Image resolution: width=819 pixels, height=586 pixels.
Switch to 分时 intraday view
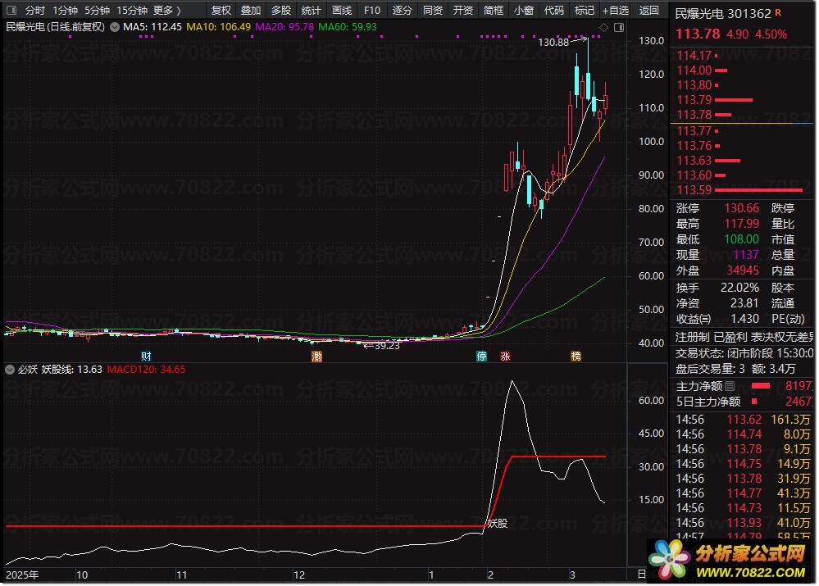click(35, 11)
